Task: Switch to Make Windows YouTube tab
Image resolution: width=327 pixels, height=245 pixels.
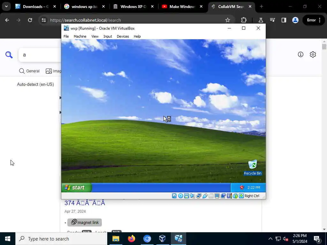Action: tap(182, 7)
